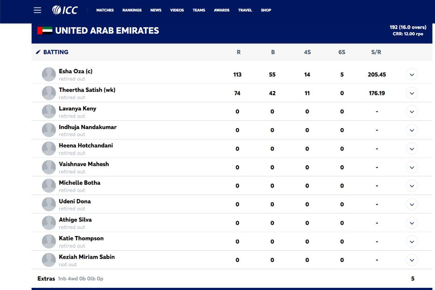Click Esha Oza's avatar image
Image resolution: width=435 pixels, height=290 pixels.
coord(49,74)
